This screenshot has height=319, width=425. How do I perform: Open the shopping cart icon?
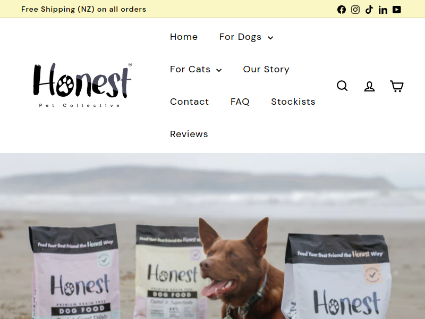(396, 86)
